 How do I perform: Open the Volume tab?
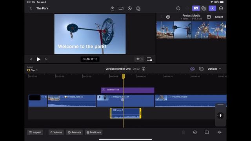pyautogui.click(x=56, y=132)
